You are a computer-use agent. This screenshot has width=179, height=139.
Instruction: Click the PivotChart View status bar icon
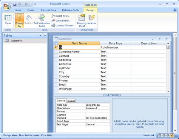[168, 136]
